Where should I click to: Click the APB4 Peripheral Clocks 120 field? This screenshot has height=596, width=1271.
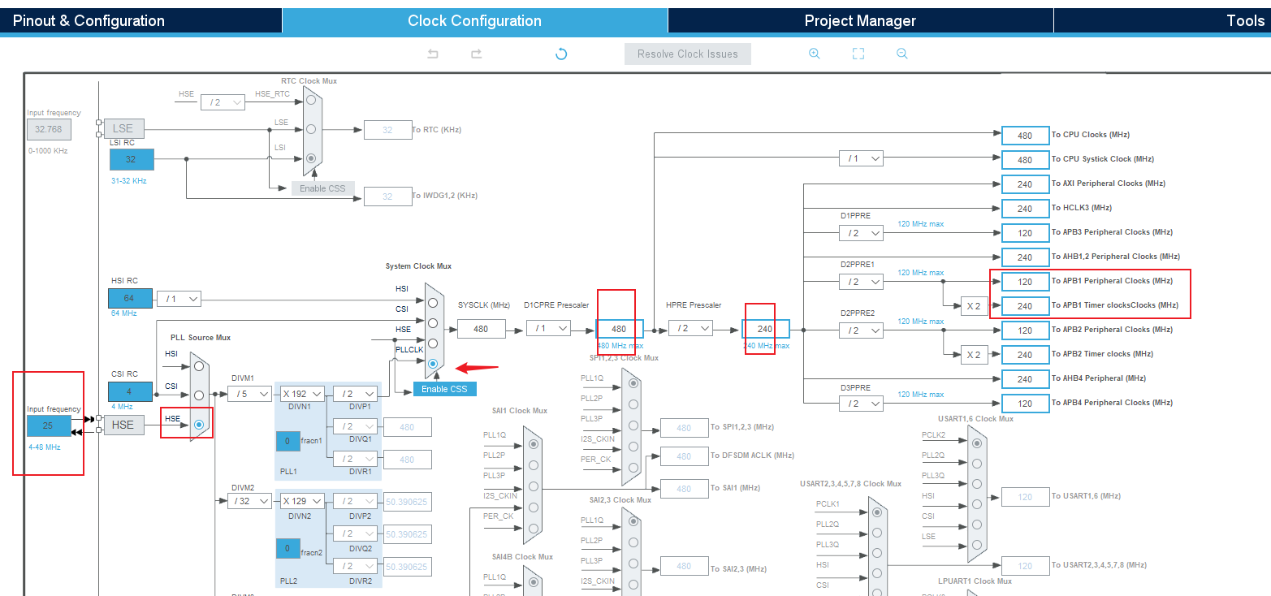[x=1025, y=404]
